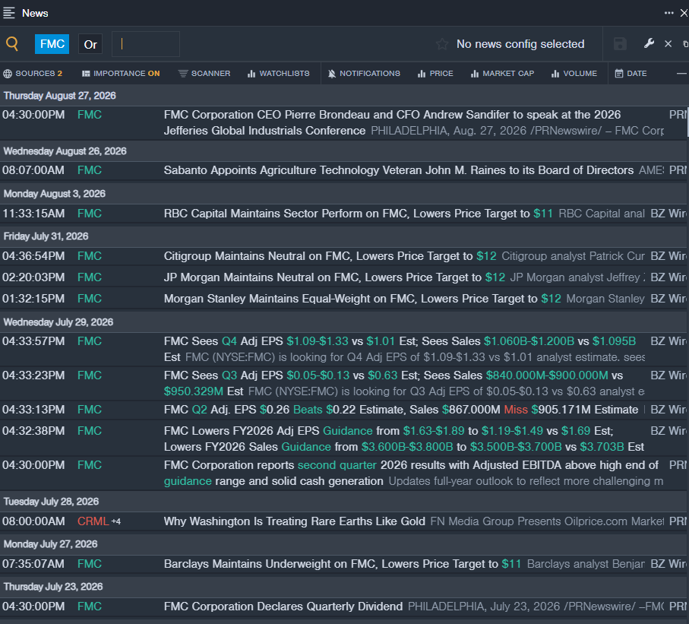Click the News panel menu icon
The width and height of the screenshot is (689, 624).
point(9,13)
